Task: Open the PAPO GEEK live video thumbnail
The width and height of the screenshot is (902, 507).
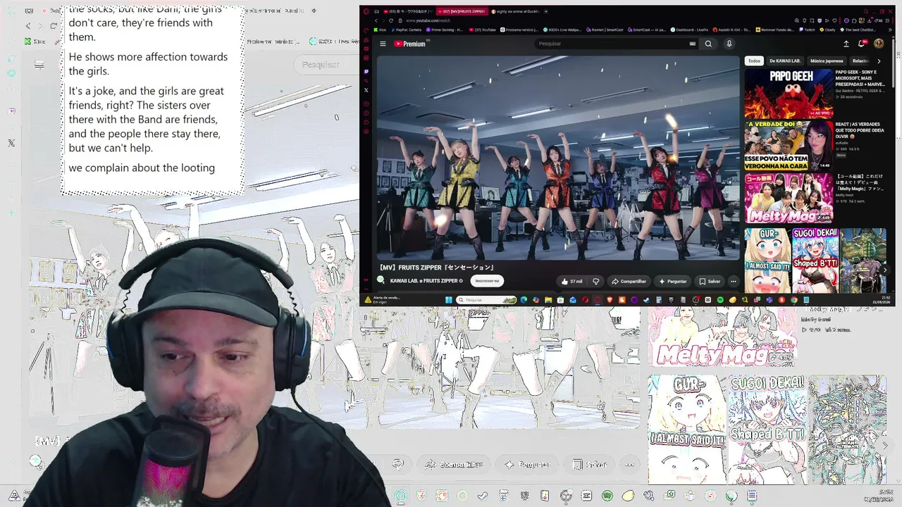Action: coord(789,93)
